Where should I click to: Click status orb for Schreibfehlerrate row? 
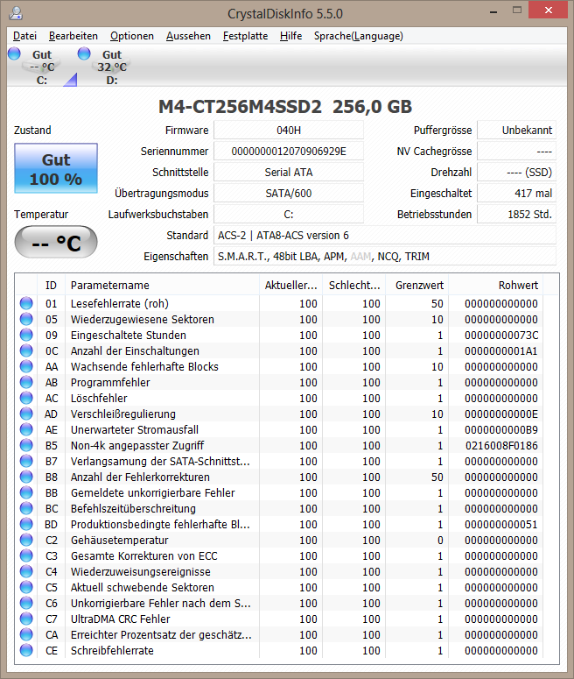(x=26, y=650)
